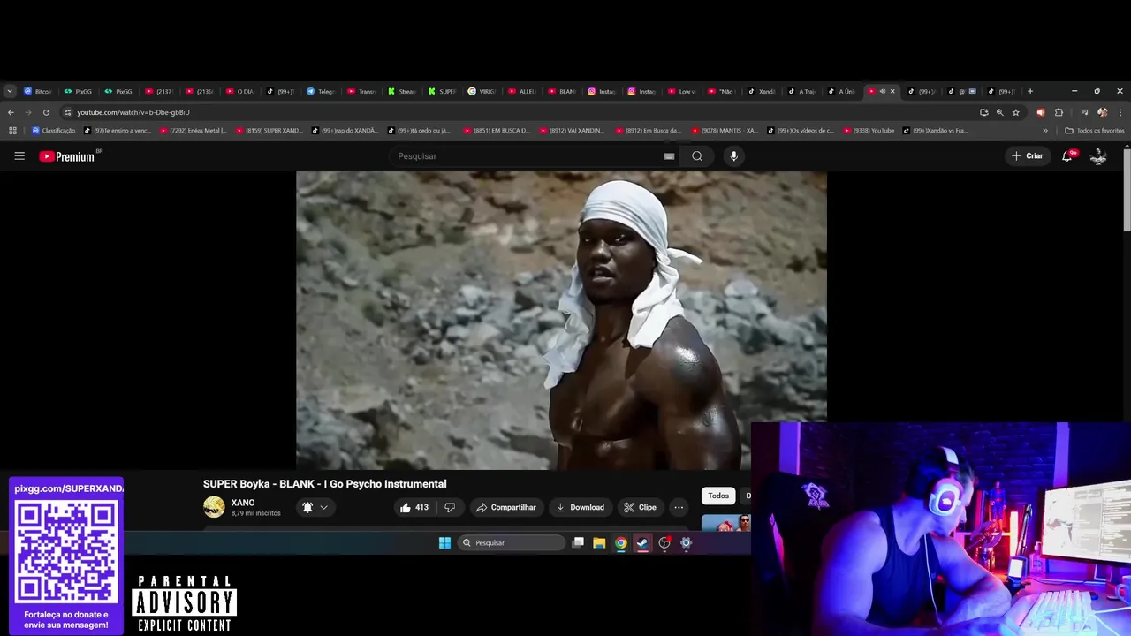This screenshot has height=636, width=1131.
Task: Switch to the Telegram tab
Action: [x=321, y=91]
